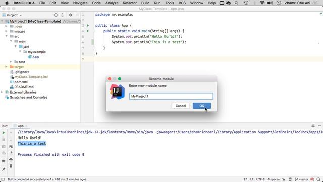The width and height of the screenshot is (323, 182).
Task: Toggle soft-wrap in Run console
Action: [x=11, y=146]
